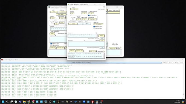Click the minus offset field in the Write window
The height and width of the screenshot is (104, 186).
[x=84, y=19]
